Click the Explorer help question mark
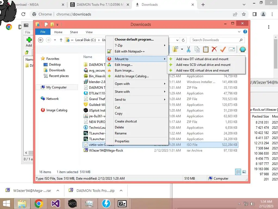 (245, 32)
